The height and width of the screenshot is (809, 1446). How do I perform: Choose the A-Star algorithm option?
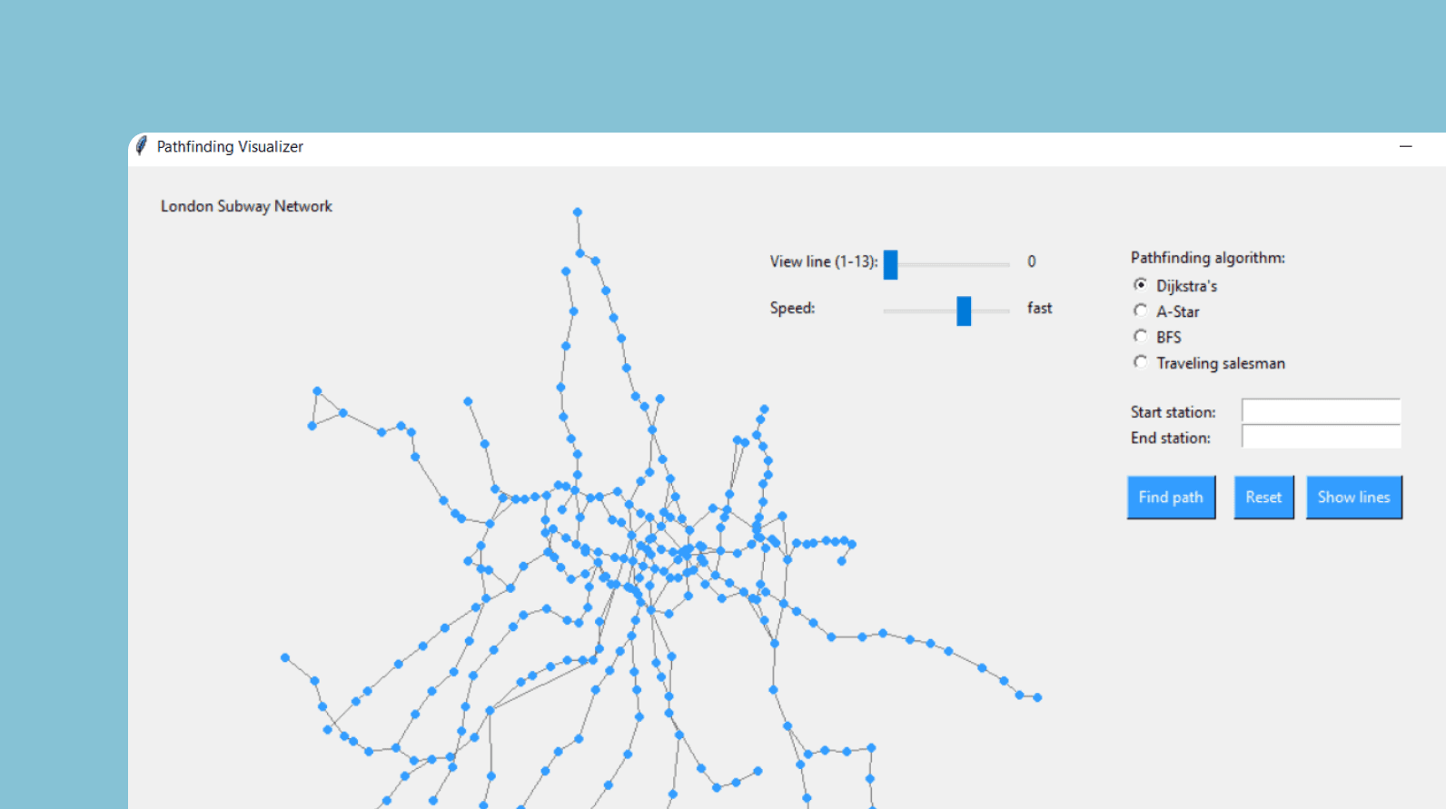tap(1141, 311)
